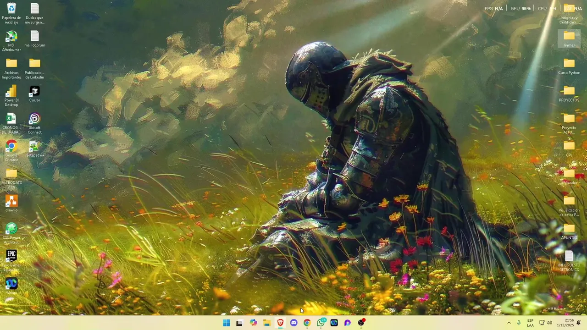Screen dimensions: 587x330
Task: Open the Windows Start menu
Action: pos(226,323)
